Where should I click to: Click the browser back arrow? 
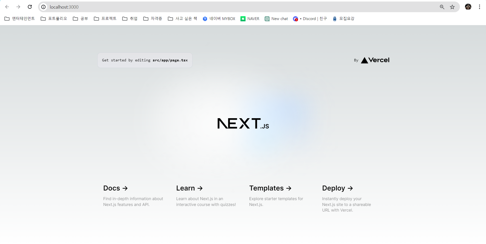(7, 7)
